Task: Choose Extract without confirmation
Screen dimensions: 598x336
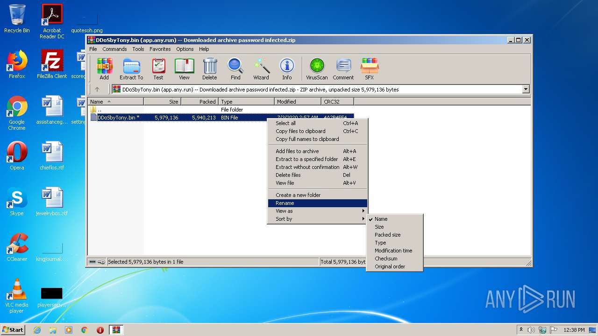Action: [x=318, y=167]
